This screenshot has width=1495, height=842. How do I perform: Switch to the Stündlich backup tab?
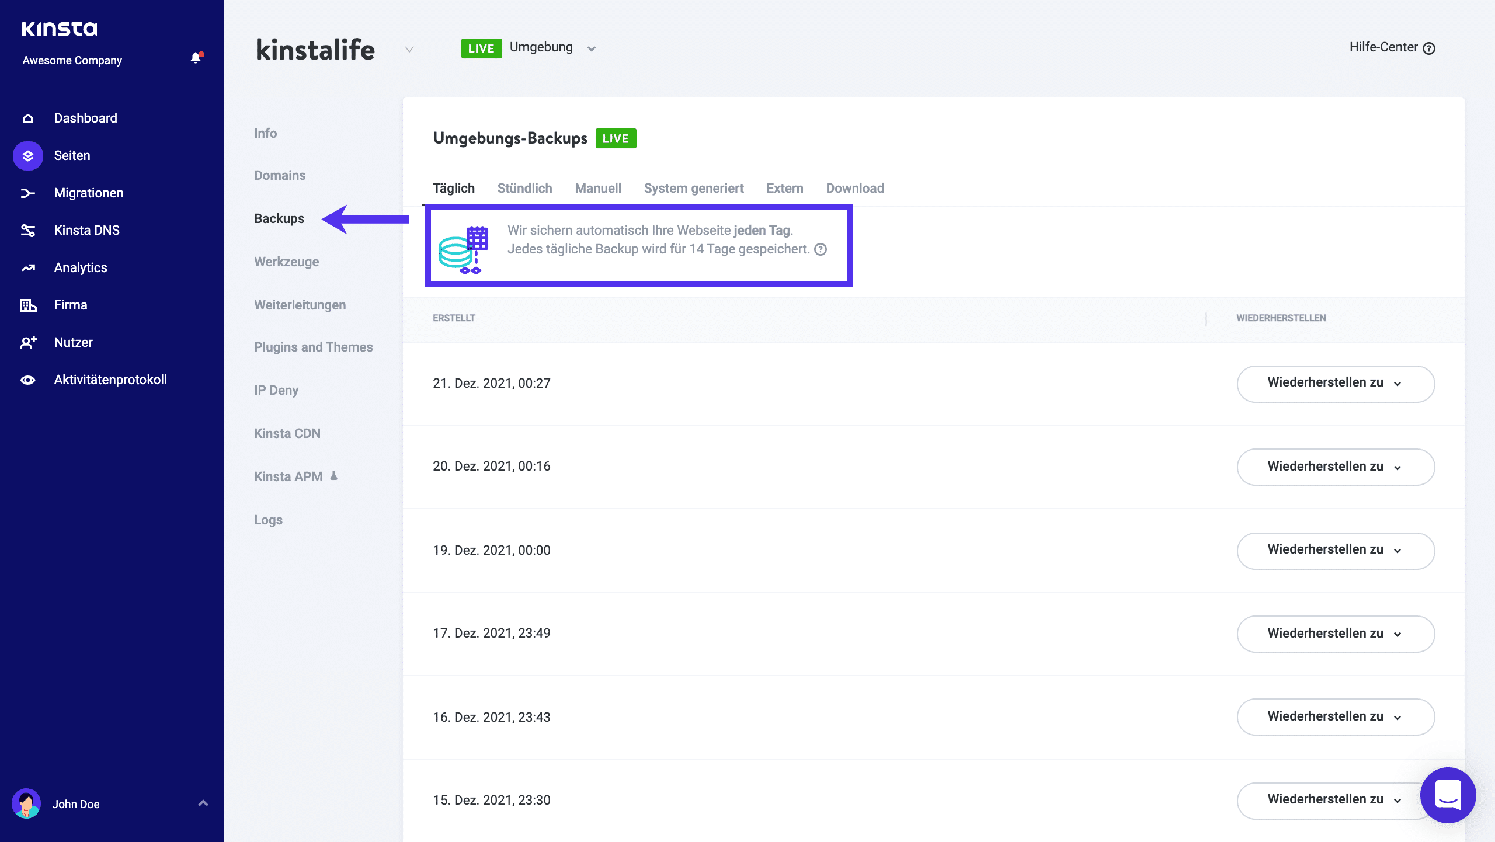(524, 188)
